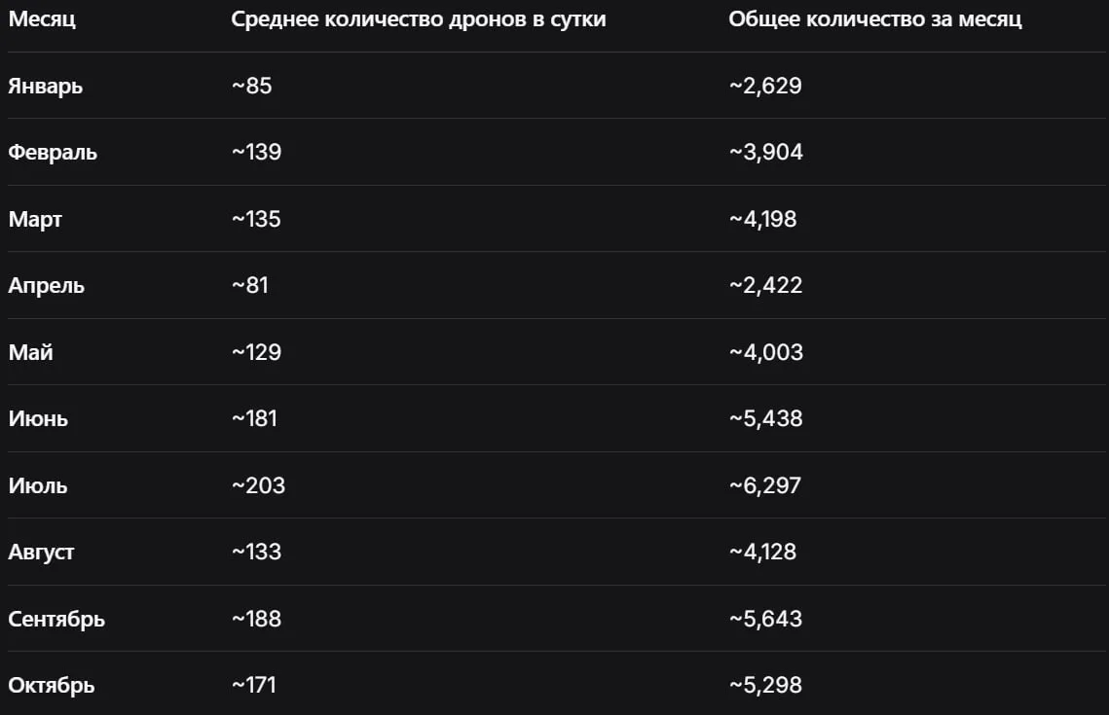The height and width of the screenshot is (715, 1109).
Task: Click the "Февраль" month cell
Action: [x=53, y=153]
